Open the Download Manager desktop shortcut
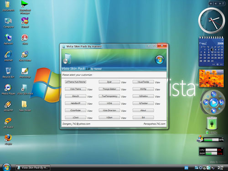This screenshot has width=228, height=171. pyautogui.click(x=25, y=7)
